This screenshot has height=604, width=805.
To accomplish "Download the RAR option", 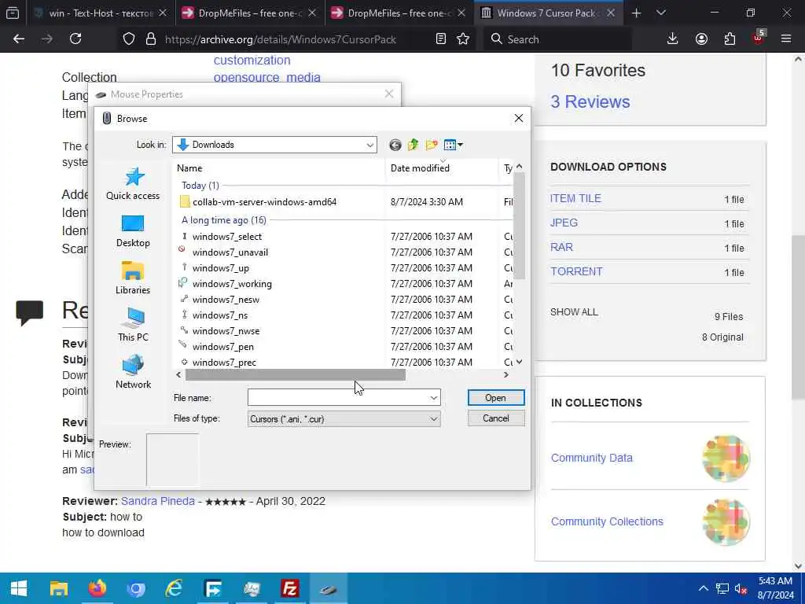I will click(561, 247).
